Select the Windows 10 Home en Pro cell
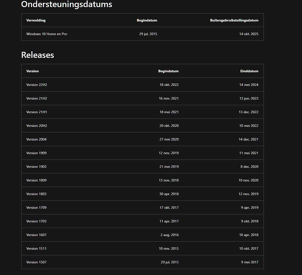Screen dimensions: 302x275 pyautogui.click(x=47, y=34)
